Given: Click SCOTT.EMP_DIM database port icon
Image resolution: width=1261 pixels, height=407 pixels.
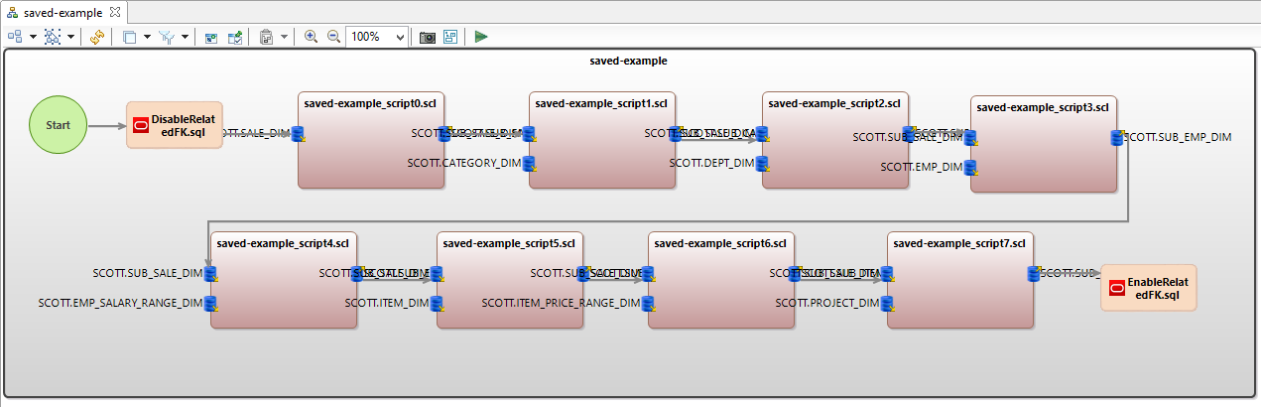Looking at the screenshot, I should [970, 167].
